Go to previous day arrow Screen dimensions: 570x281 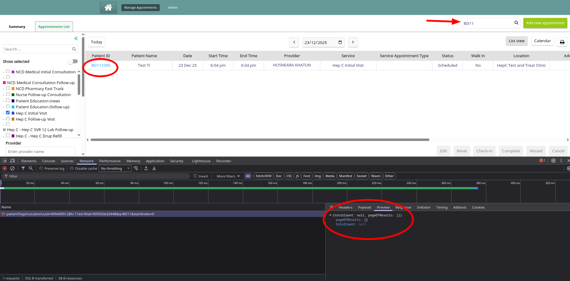coord(294,42)
